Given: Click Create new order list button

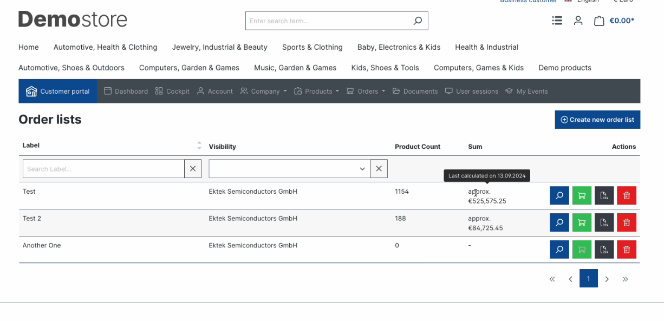Looking at the screenshot, I should click(x=597, y=120).
